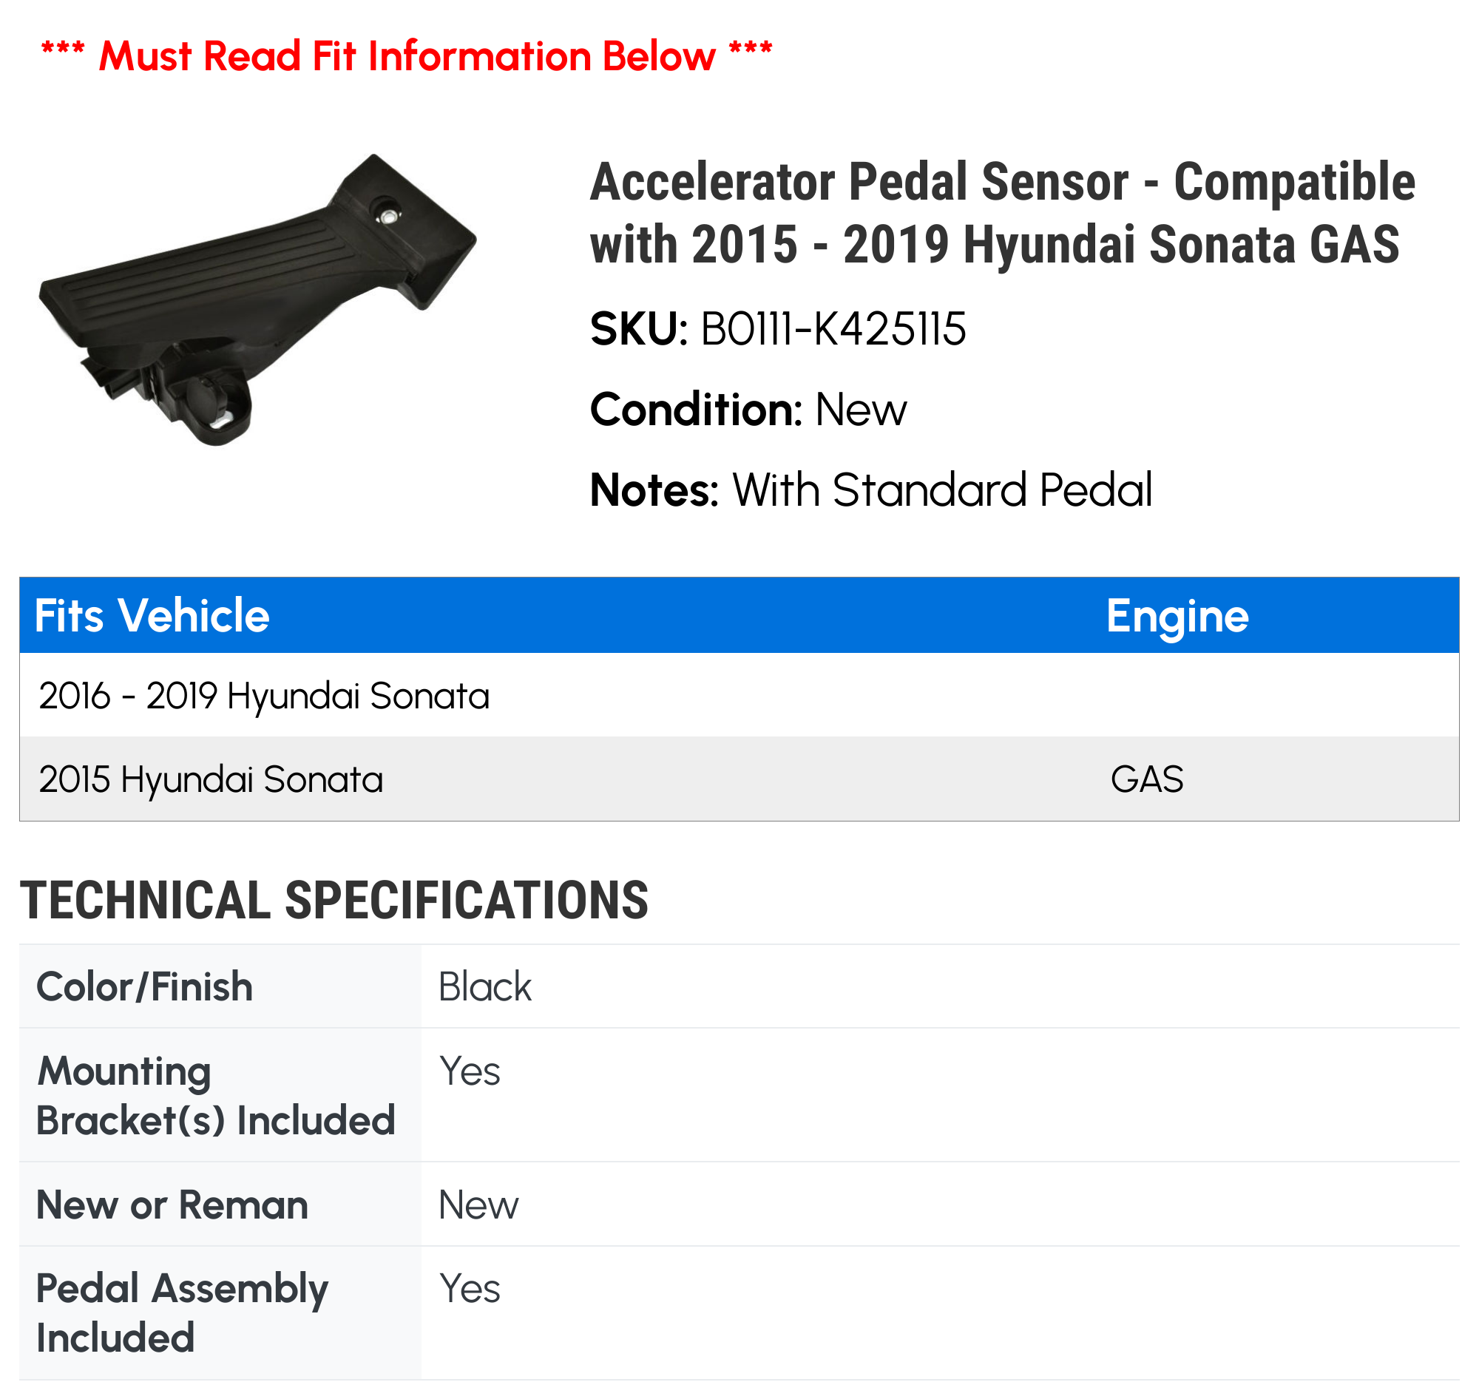Image resolution: width=1479 pixels, height=1399 pixels.
Task: Click the Mounting Bracket(s) Included label
Action: (215, 1096)
